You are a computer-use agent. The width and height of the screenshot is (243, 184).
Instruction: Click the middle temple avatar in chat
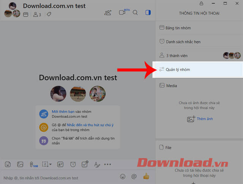click(x=78, y=94)
